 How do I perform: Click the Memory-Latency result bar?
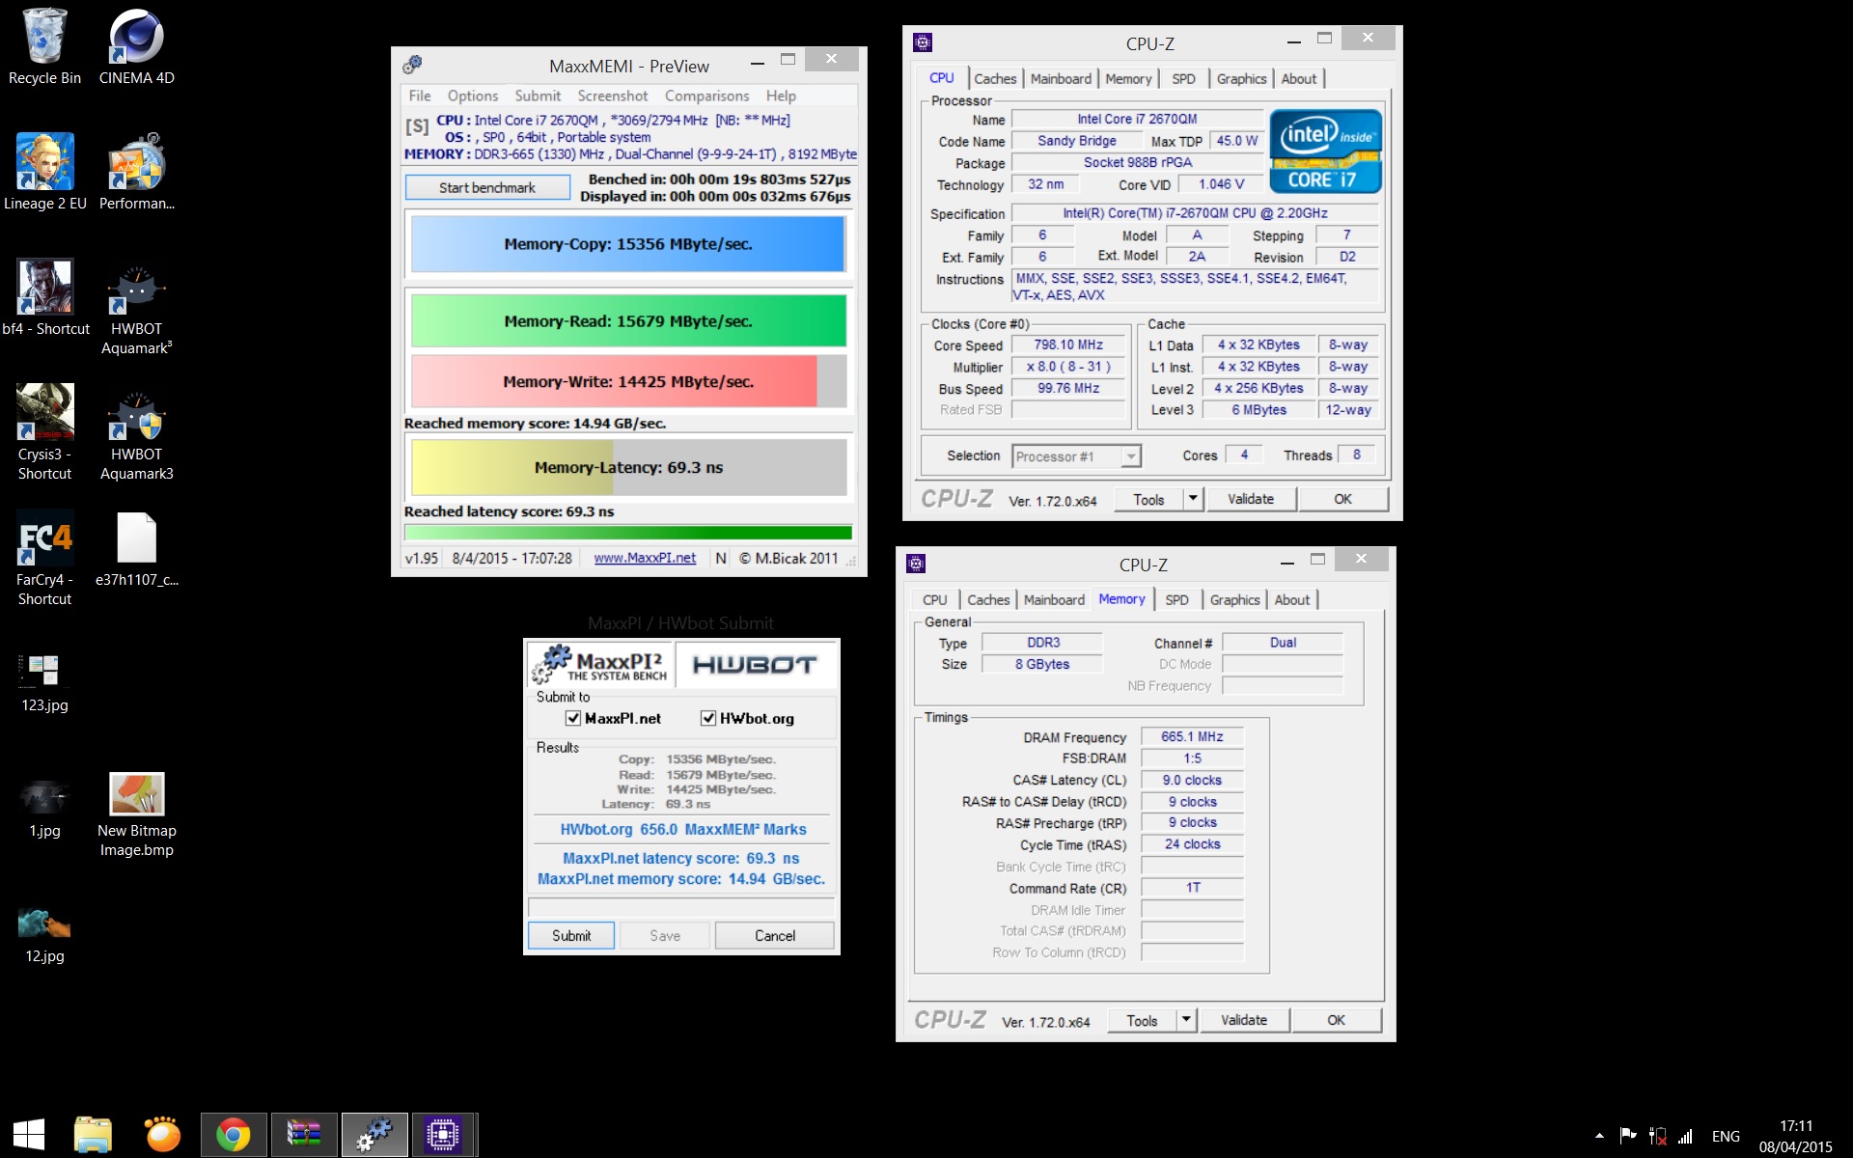click(x=628, y=467)
